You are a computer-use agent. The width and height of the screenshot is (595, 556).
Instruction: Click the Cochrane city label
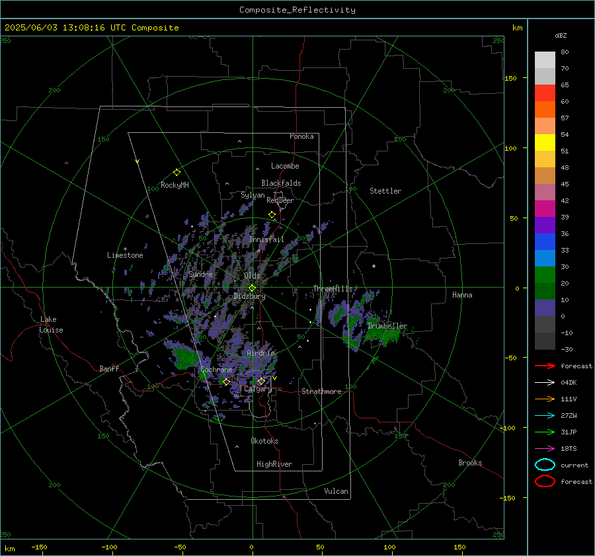216,370
